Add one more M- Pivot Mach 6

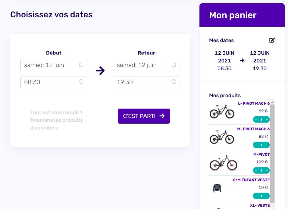click(x=267, y=145)
